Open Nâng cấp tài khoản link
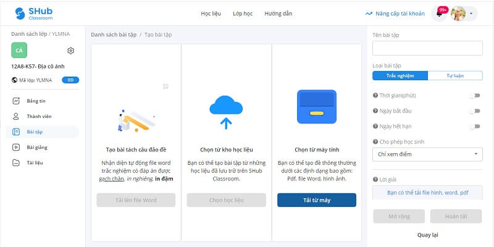 tap(400, 14)
